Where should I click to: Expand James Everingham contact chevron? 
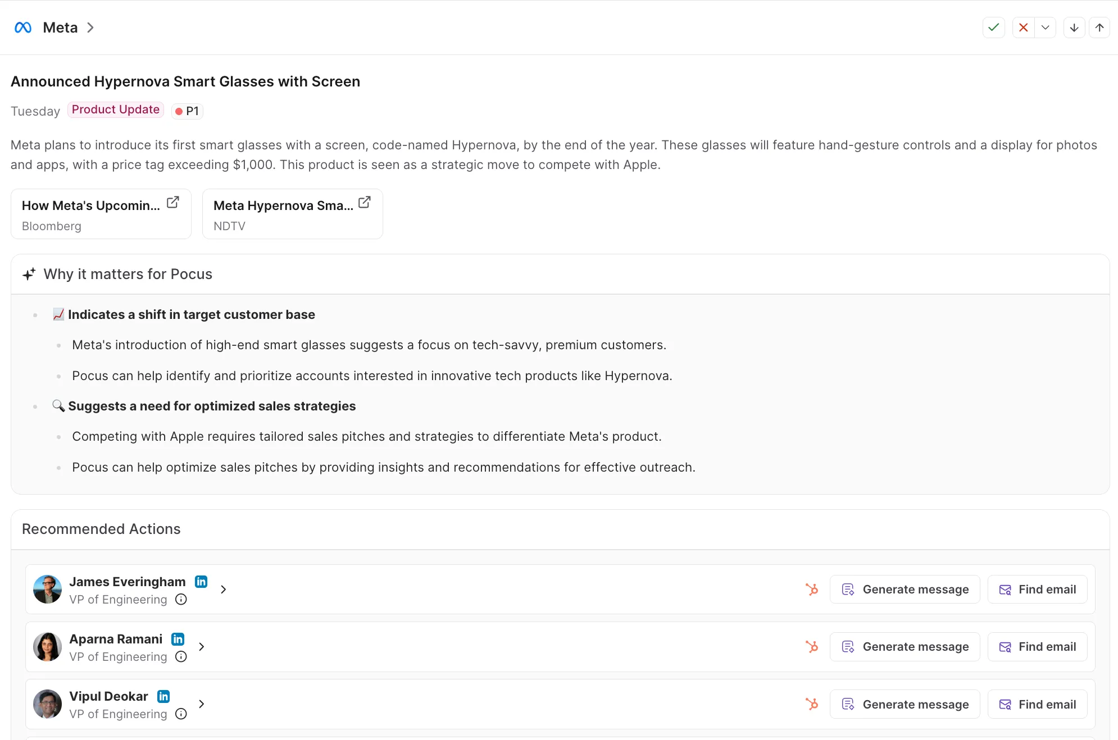[224, 590]
